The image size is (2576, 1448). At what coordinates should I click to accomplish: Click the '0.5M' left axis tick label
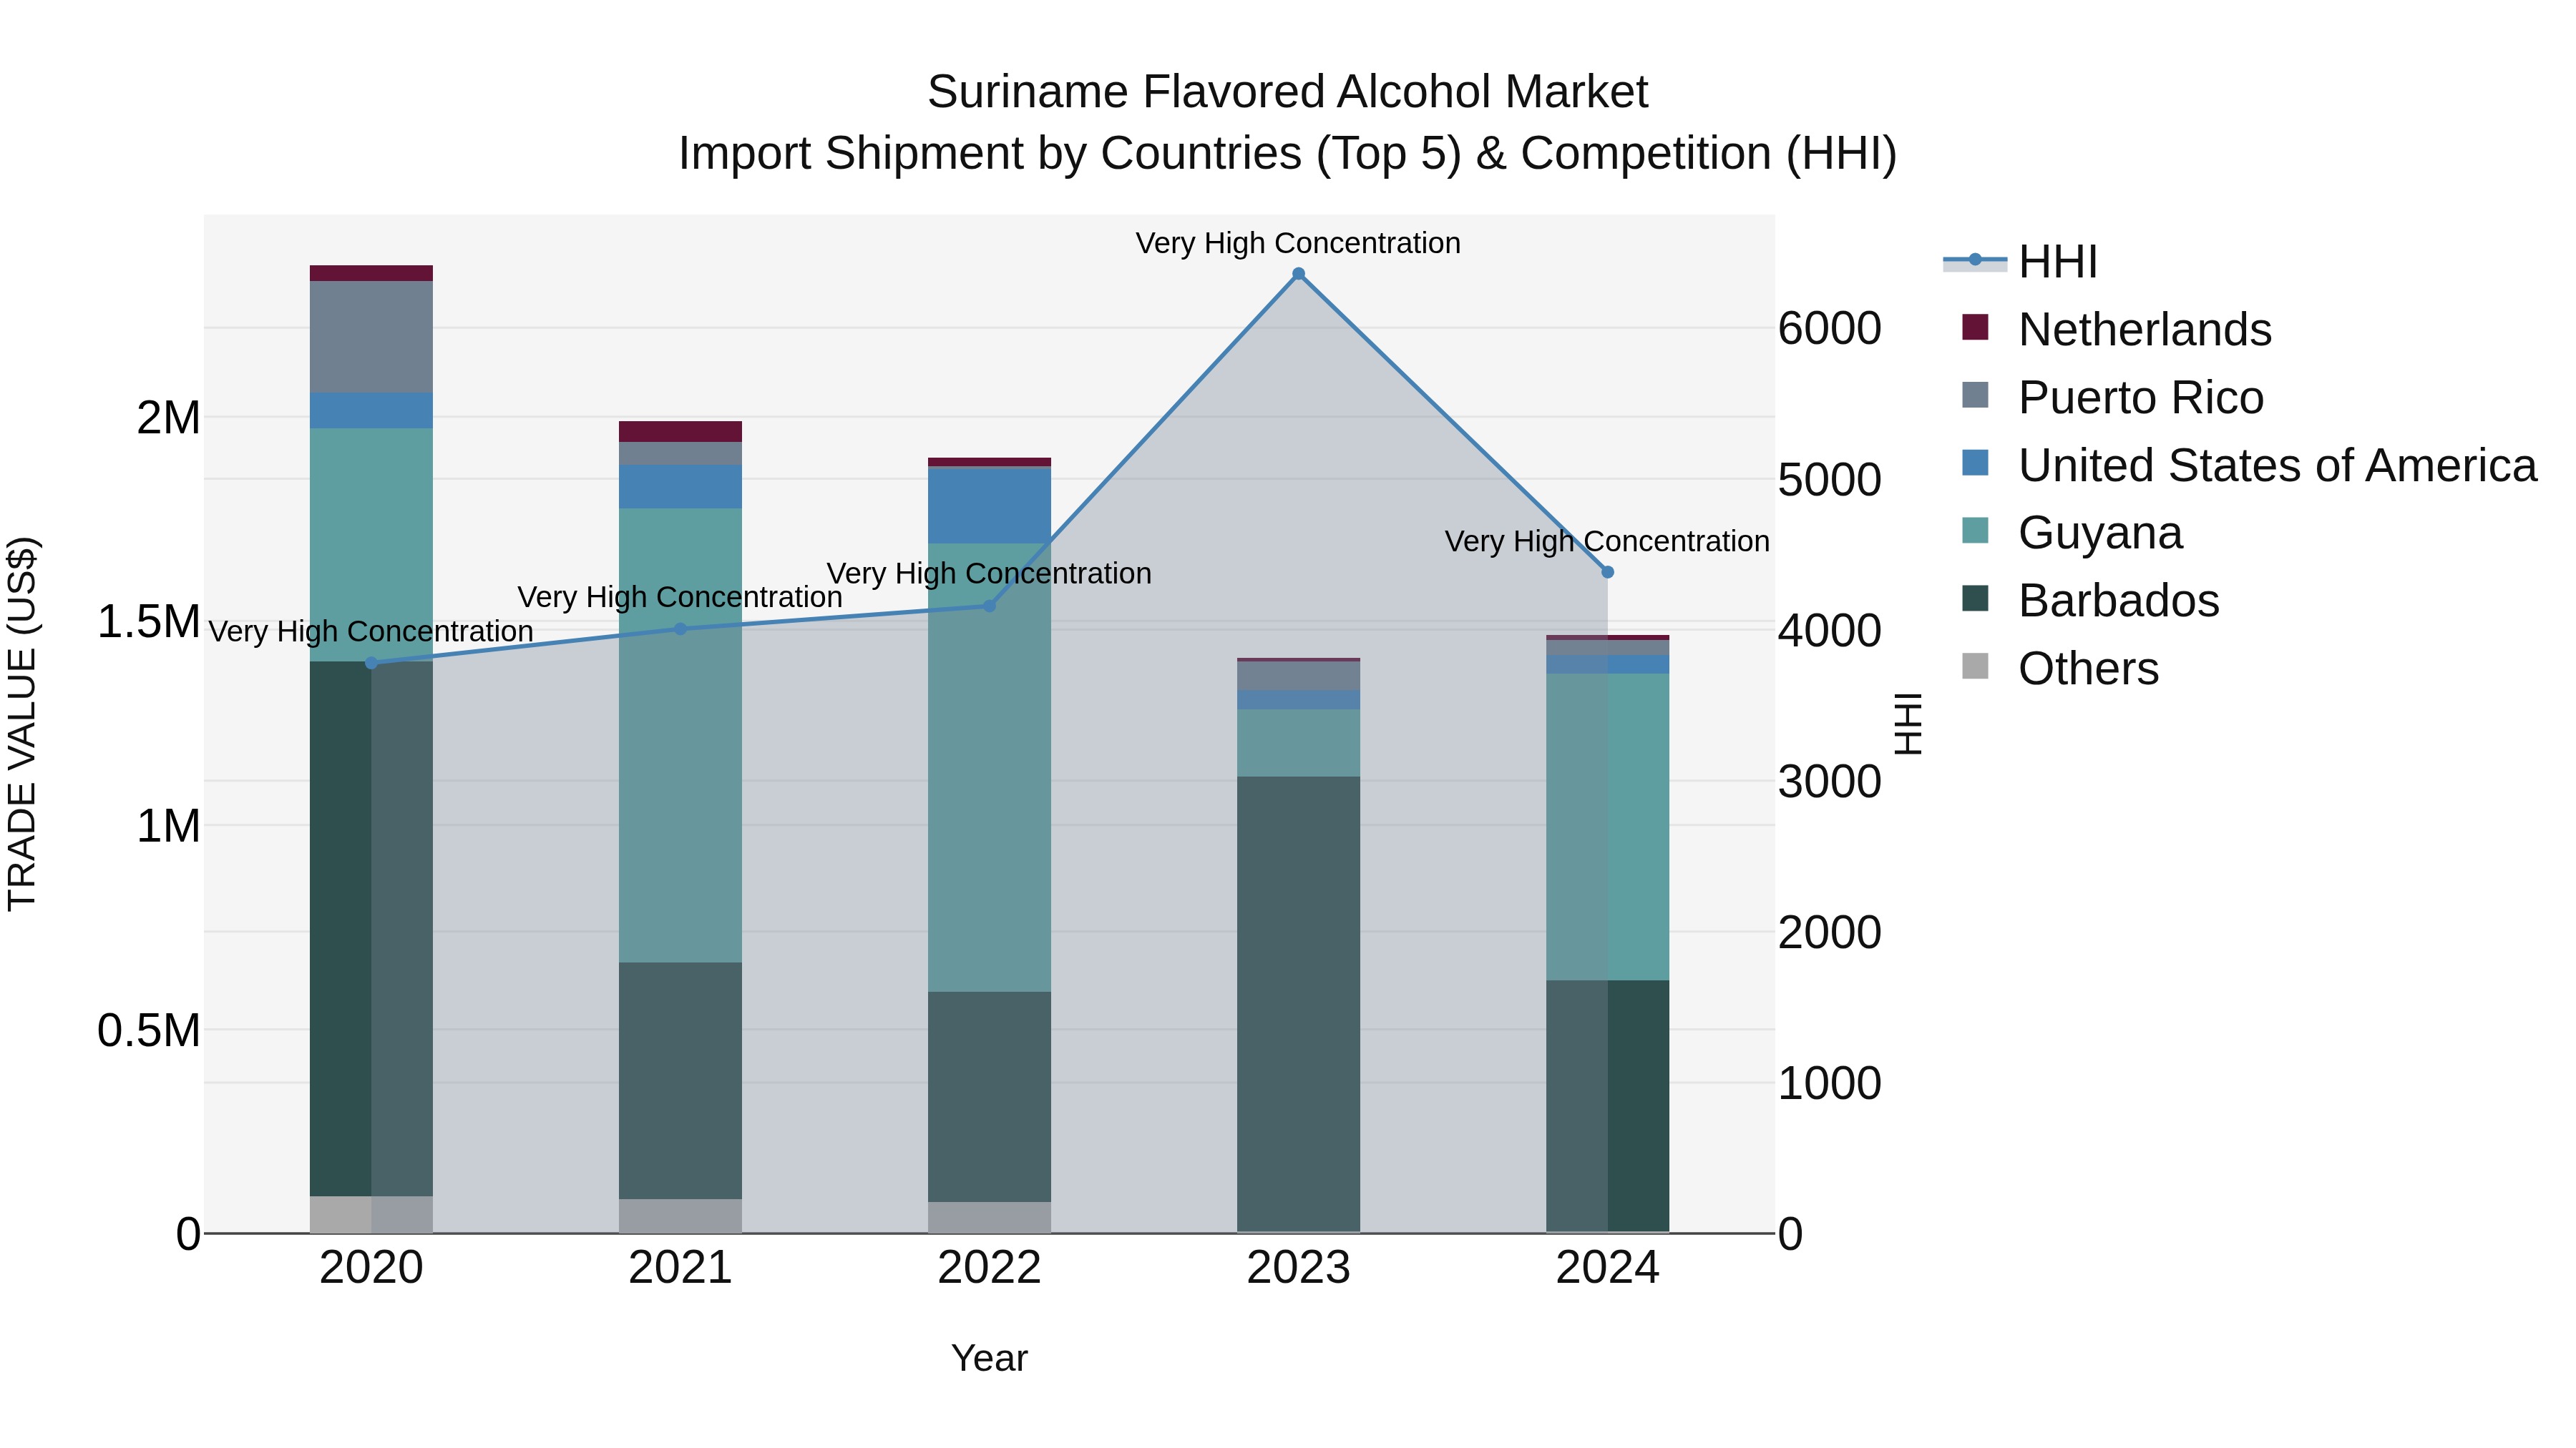148,1030
